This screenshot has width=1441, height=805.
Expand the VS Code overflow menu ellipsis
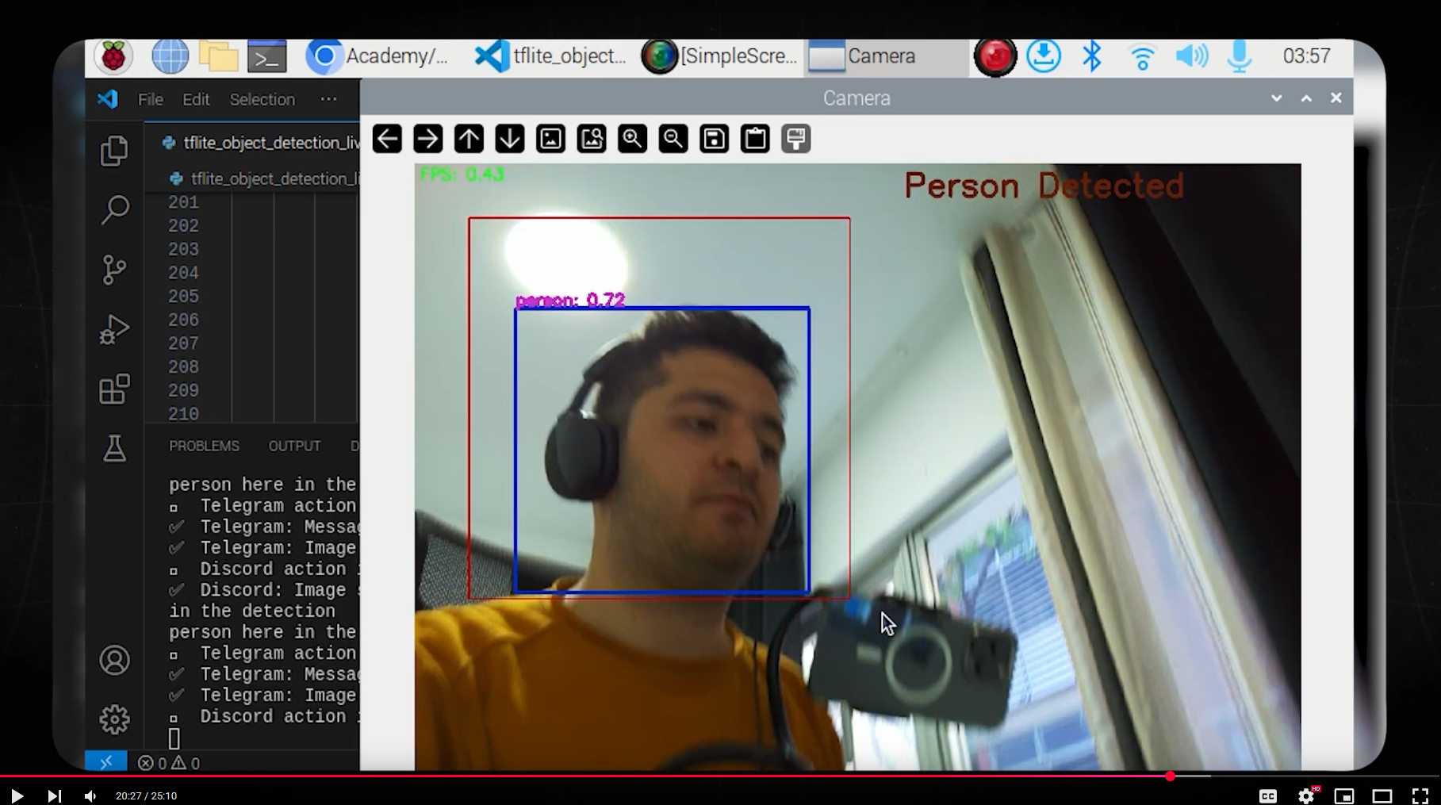pyautogui.click(x=328, y=99)
